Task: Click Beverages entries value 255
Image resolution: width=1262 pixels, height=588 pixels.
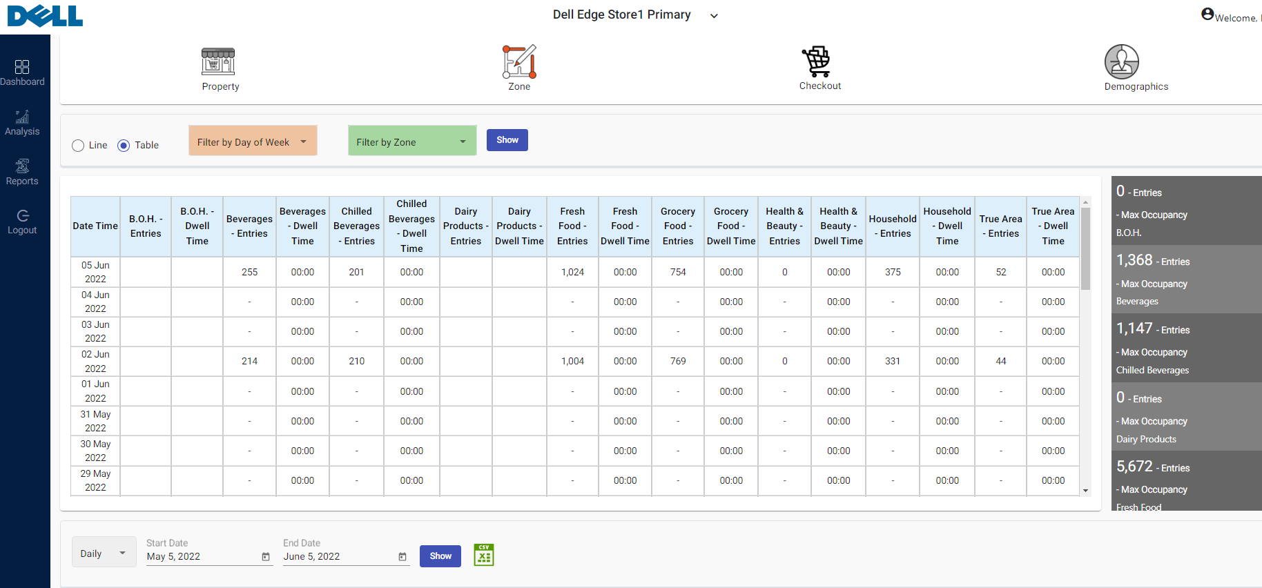Action: [x=249, y=272]
